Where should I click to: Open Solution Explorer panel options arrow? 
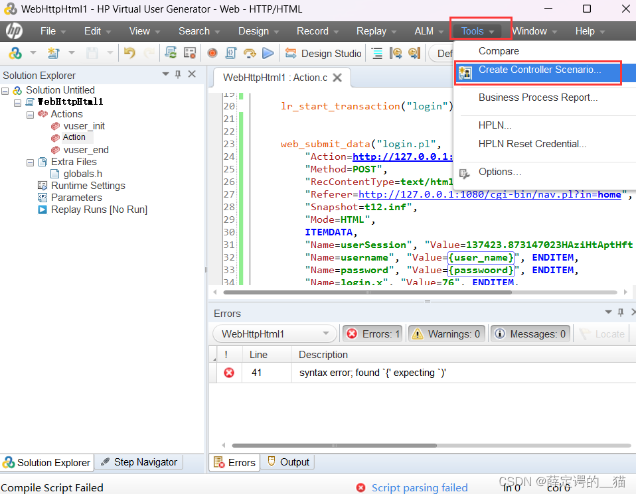pyautogui.click(x=165, y=74)
